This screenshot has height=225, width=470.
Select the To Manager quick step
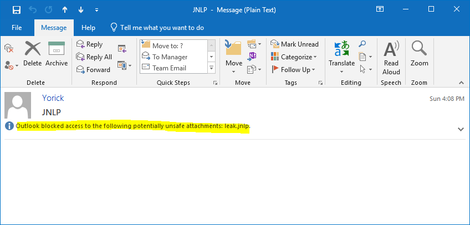[174, 57]
